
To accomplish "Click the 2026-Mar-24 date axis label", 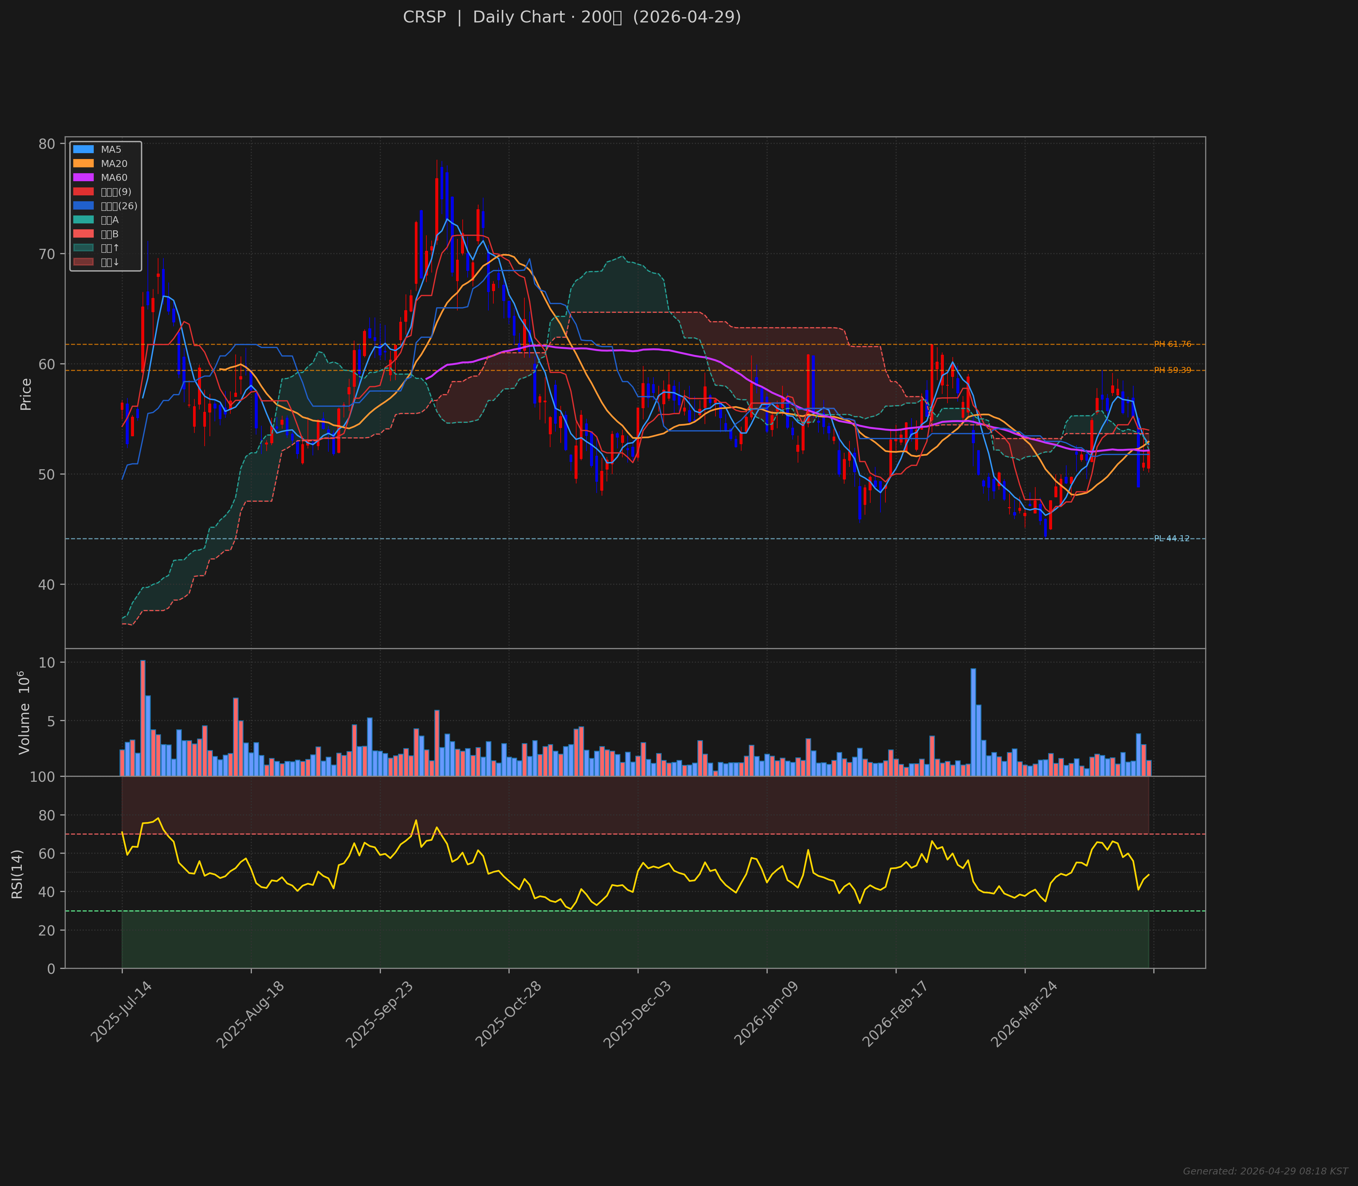I will pos(1024,1013).
